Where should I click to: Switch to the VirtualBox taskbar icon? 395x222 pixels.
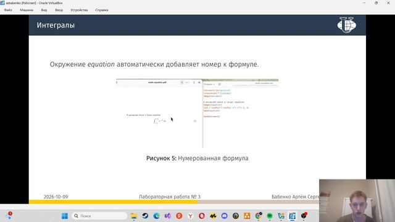(293, 216)
